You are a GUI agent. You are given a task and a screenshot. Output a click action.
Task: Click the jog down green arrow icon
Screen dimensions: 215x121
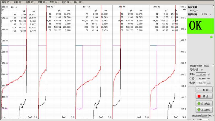[198, 110]
